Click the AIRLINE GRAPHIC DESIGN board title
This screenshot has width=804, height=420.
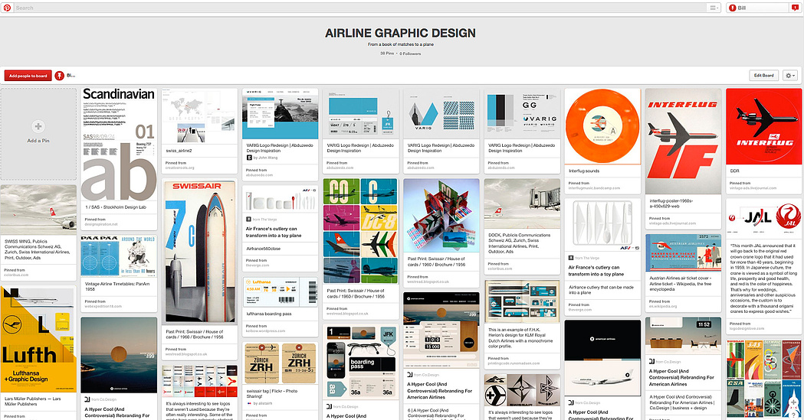[400, 33]
